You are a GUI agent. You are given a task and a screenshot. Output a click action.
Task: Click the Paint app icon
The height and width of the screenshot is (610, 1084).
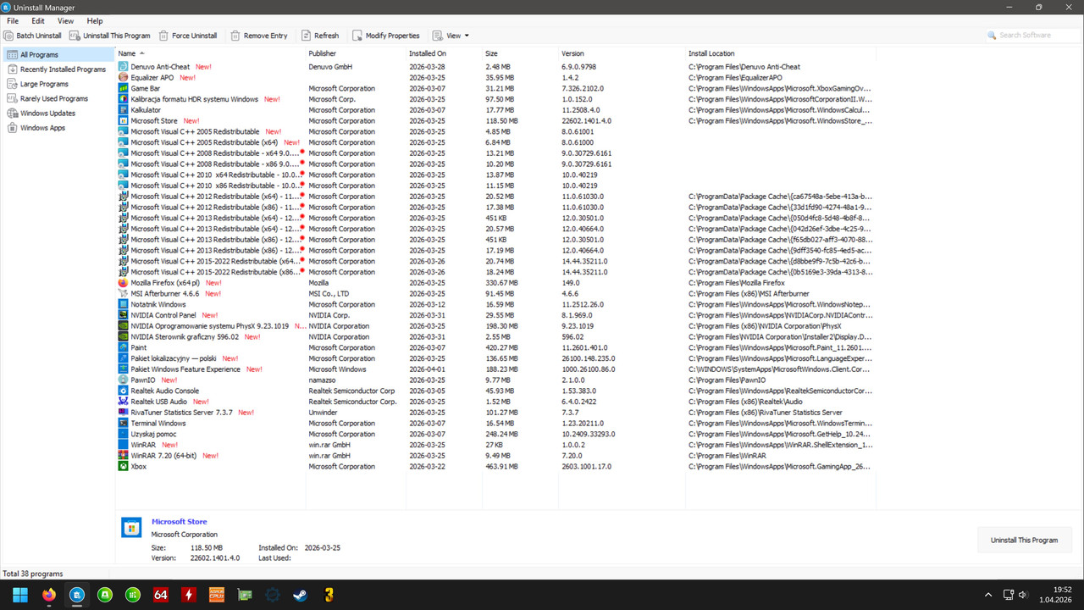(124, 347)
